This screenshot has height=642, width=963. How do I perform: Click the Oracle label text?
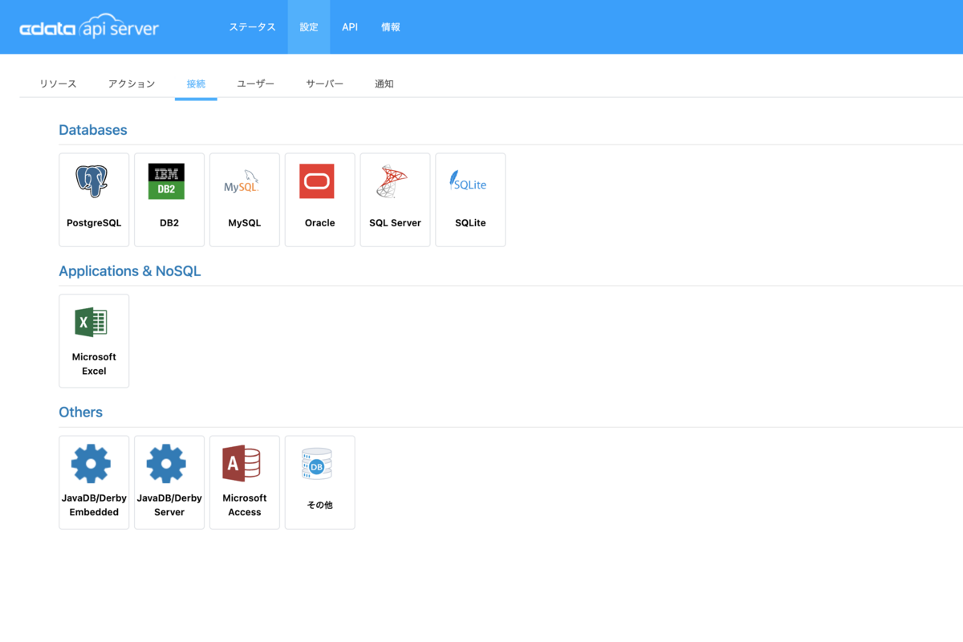tap(320, 223)
